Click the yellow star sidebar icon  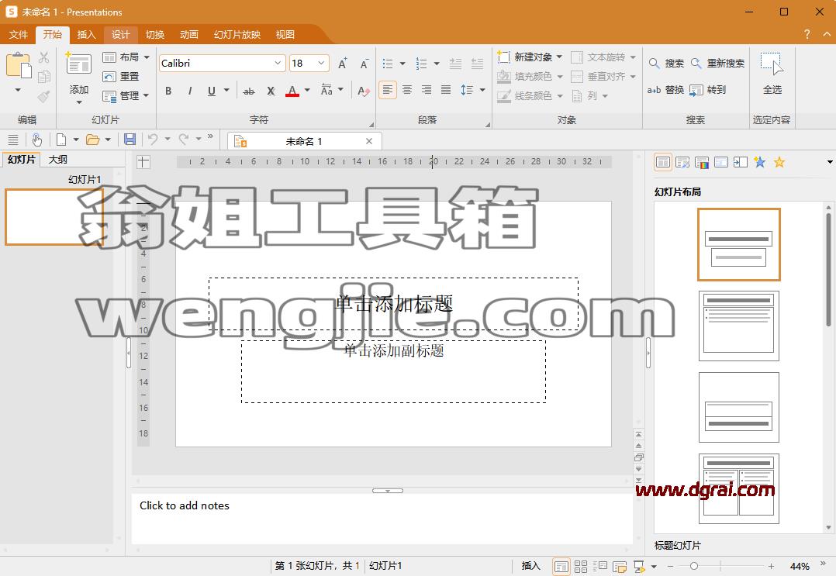[779, 162]
